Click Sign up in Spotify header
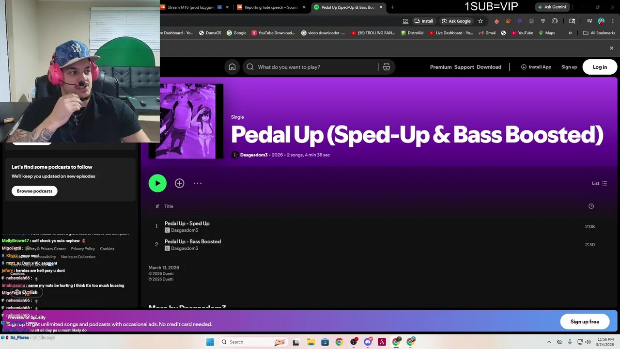Screen dimensions: 620x349 [x=569, y=67]
